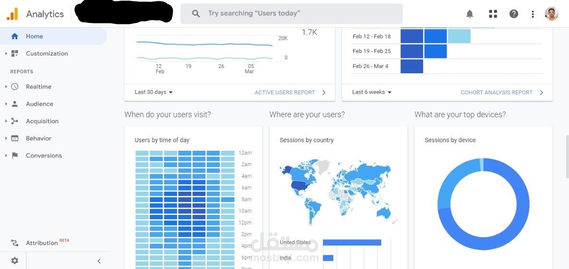This screenshot has height=269, width=569.
Task: Click first cohort cell in Feb 19 - Feb 25
Action: point(412,51)
